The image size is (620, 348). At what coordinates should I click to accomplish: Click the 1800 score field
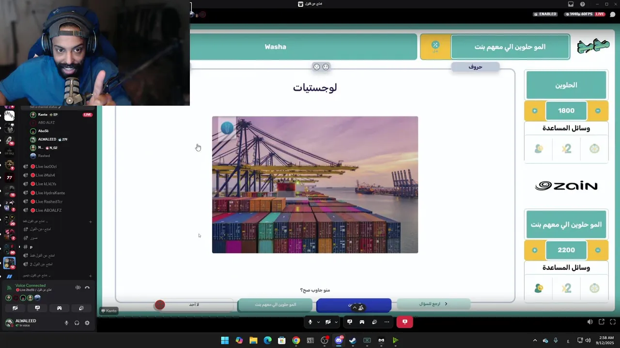[x=566, y=111]
